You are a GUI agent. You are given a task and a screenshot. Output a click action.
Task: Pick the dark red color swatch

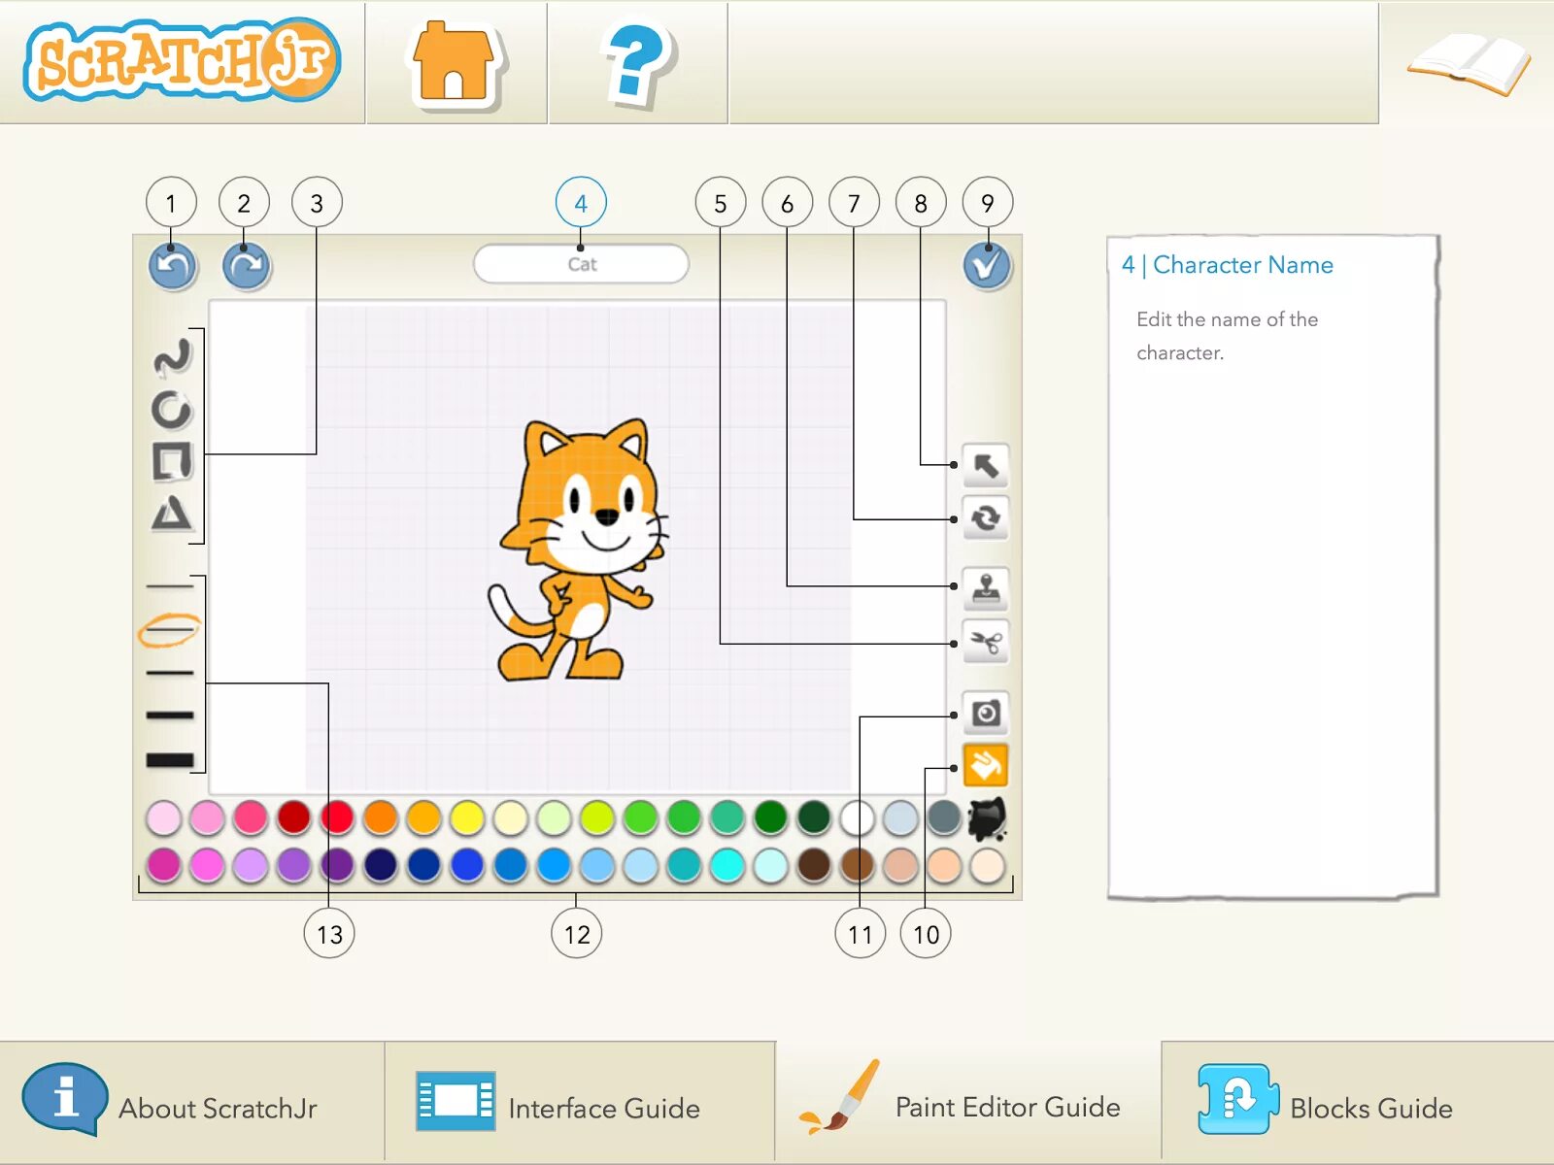(x=294, y=817)
